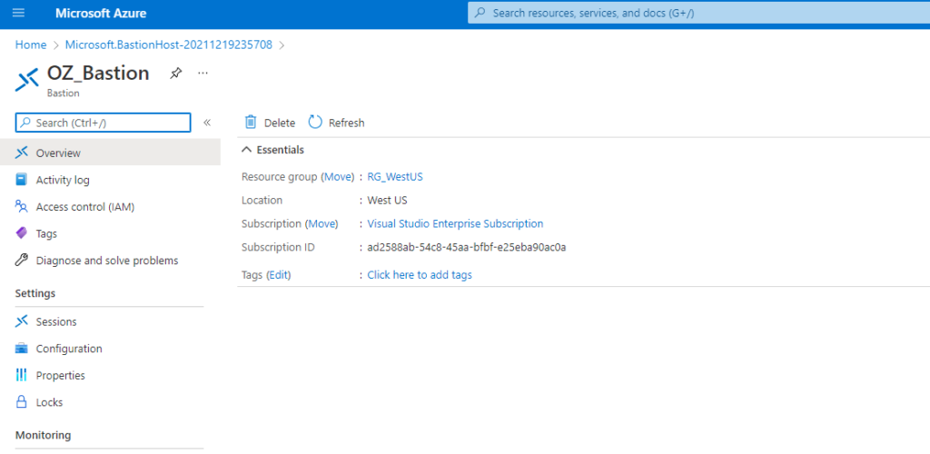This screenshot has width=930, height=454.
Task: Open Visual Studio Enterprise Subscription link
Action: point(455,223)
